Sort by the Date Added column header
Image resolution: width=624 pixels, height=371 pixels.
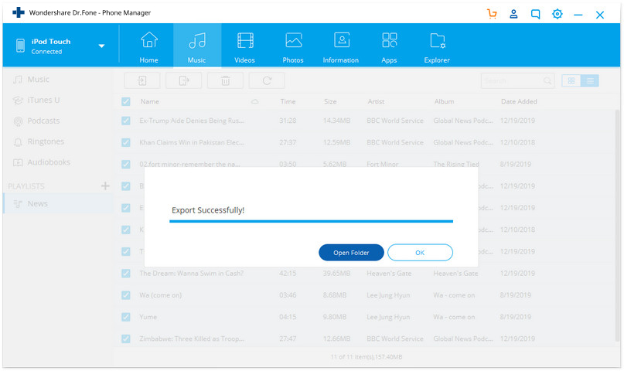[519, 102]
